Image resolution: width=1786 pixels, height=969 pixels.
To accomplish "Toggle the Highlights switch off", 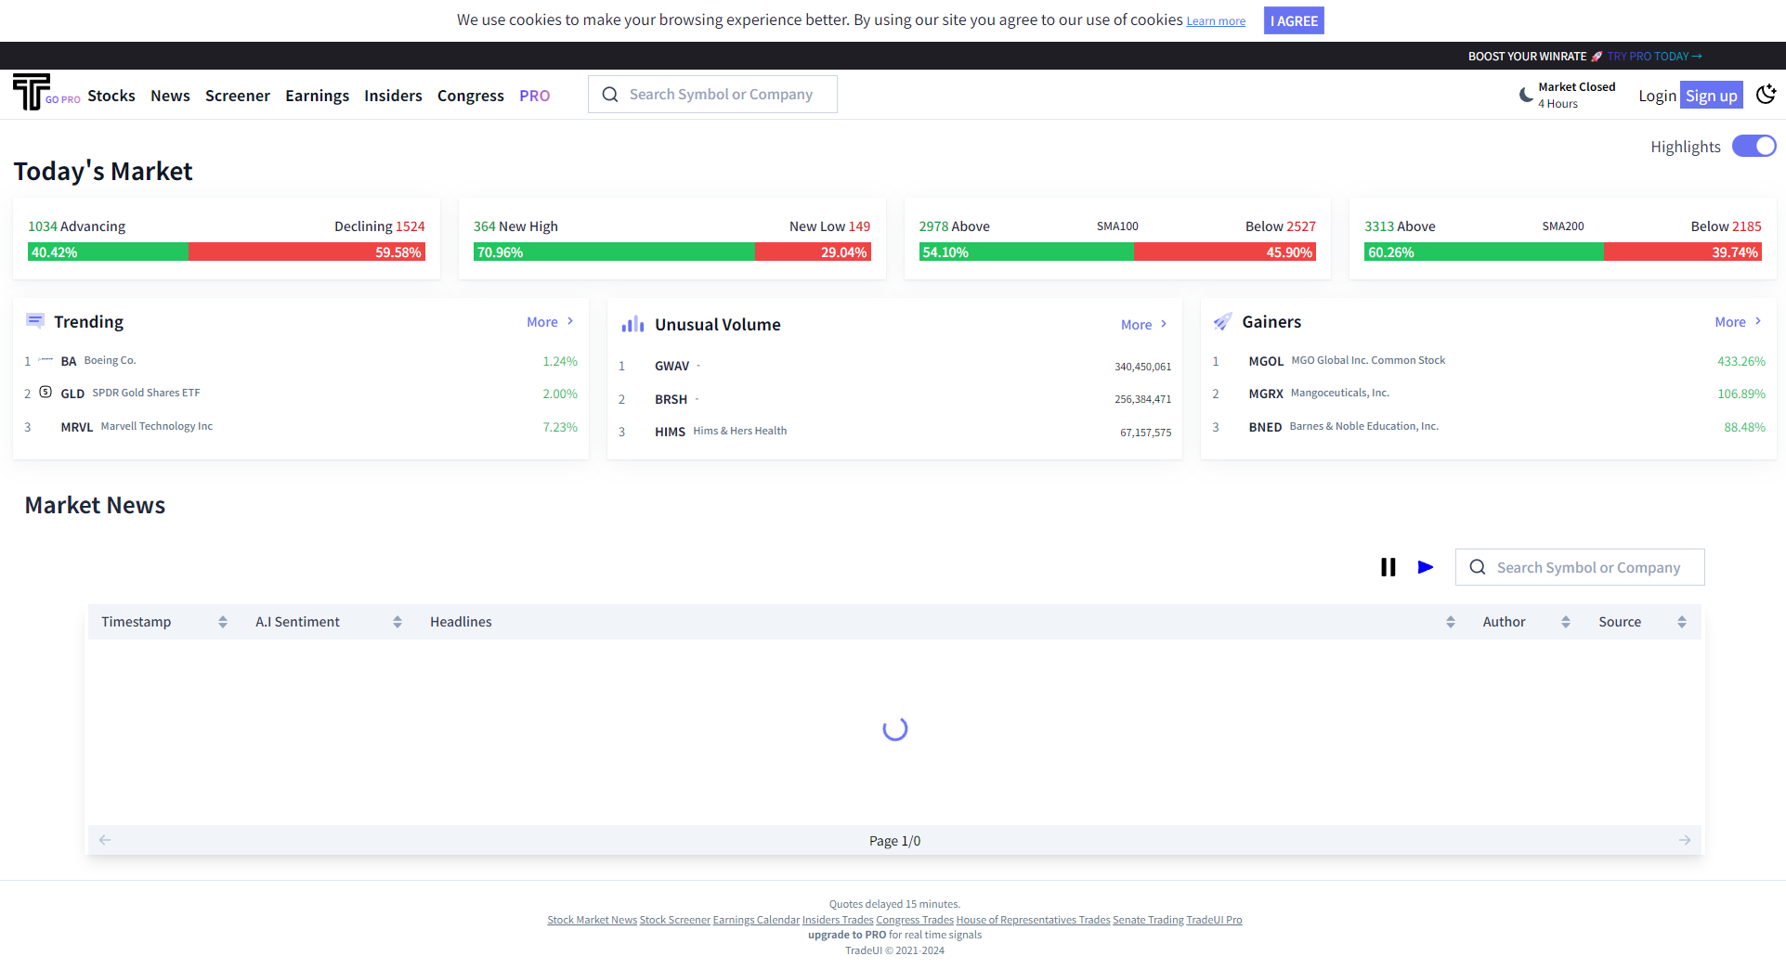I will [1753, 146].
